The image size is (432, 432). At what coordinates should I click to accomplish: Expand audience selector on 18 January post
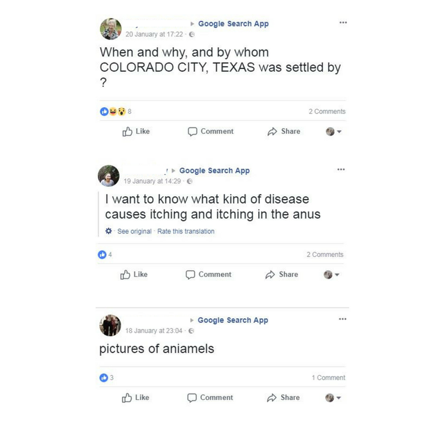[333, 398]
